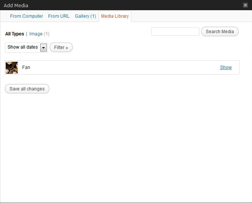Switch to the From URL tab
Viewport: 252px width, 203px height.
(x=59, y=16)
